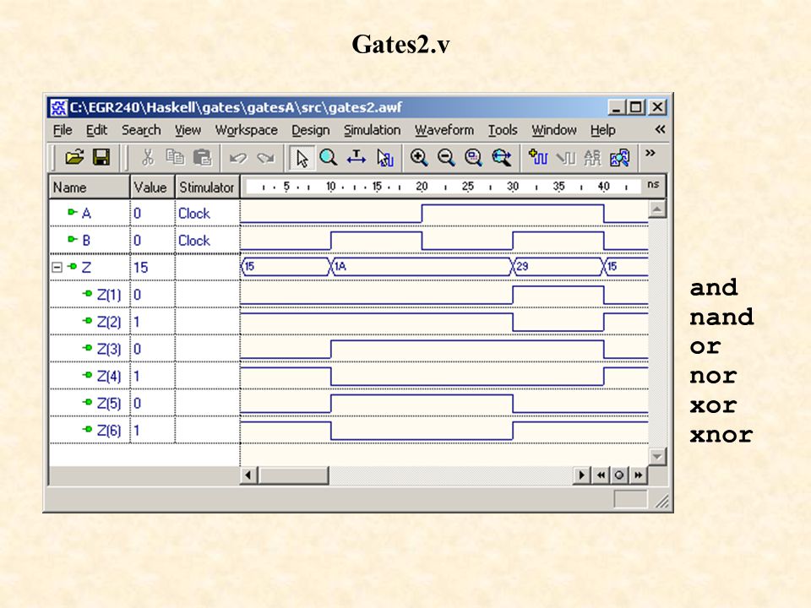
Task: Click the Clock stimulator of signal A
Action: [194, 213]
